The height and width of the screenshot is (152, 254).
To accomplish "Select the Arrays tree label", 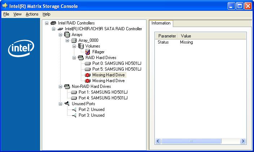I will tap(77, 35).
